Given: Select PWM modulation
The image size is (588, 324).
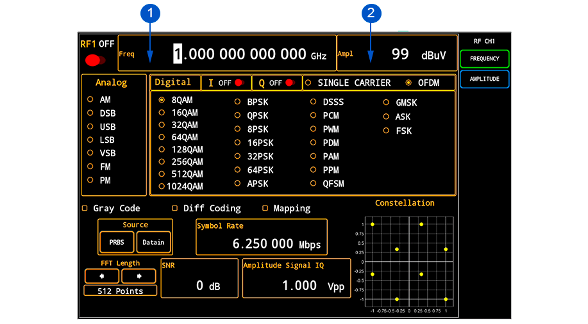Looking at the screenshot, I should (x=313, y=129).
